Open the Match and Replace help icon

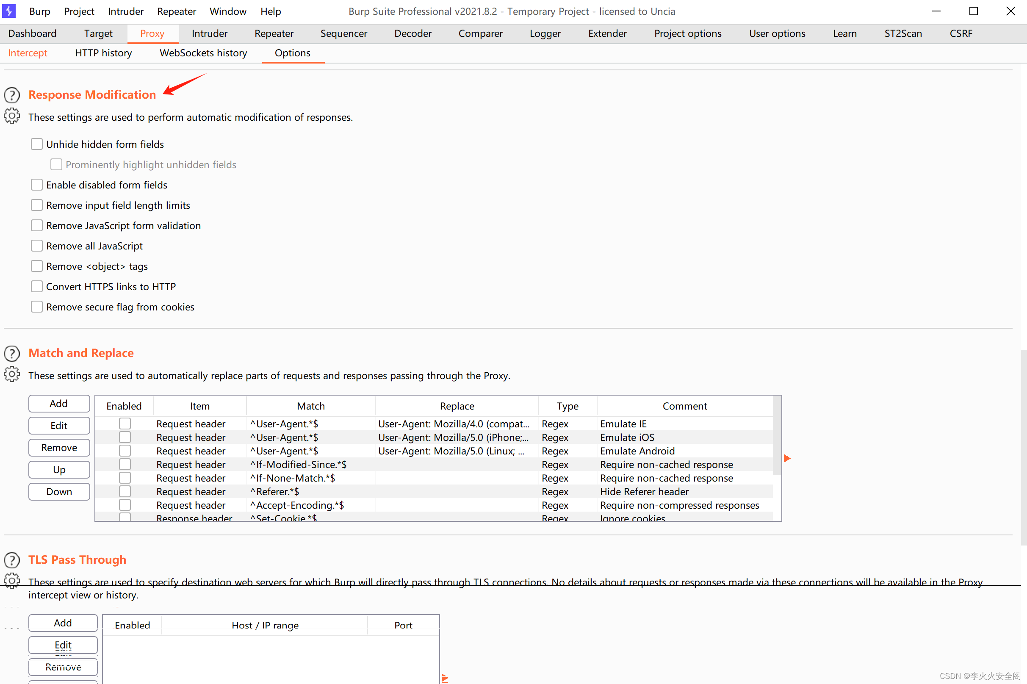12,353
